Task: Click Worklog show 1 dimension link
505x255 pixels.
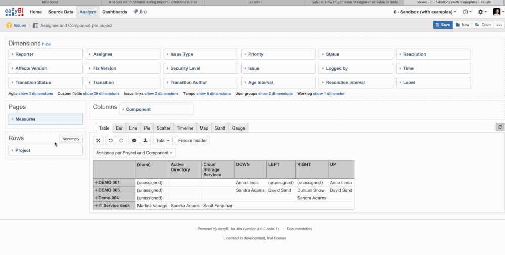Action: (x=329, y=94)
